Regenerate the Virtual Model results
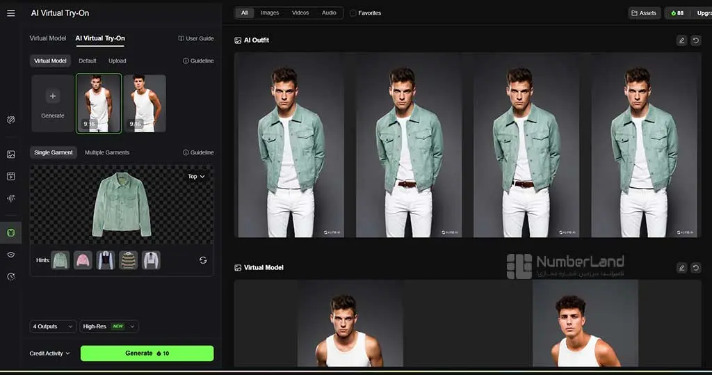The height and width of the screenshot is (375, 712). [695, 268]
